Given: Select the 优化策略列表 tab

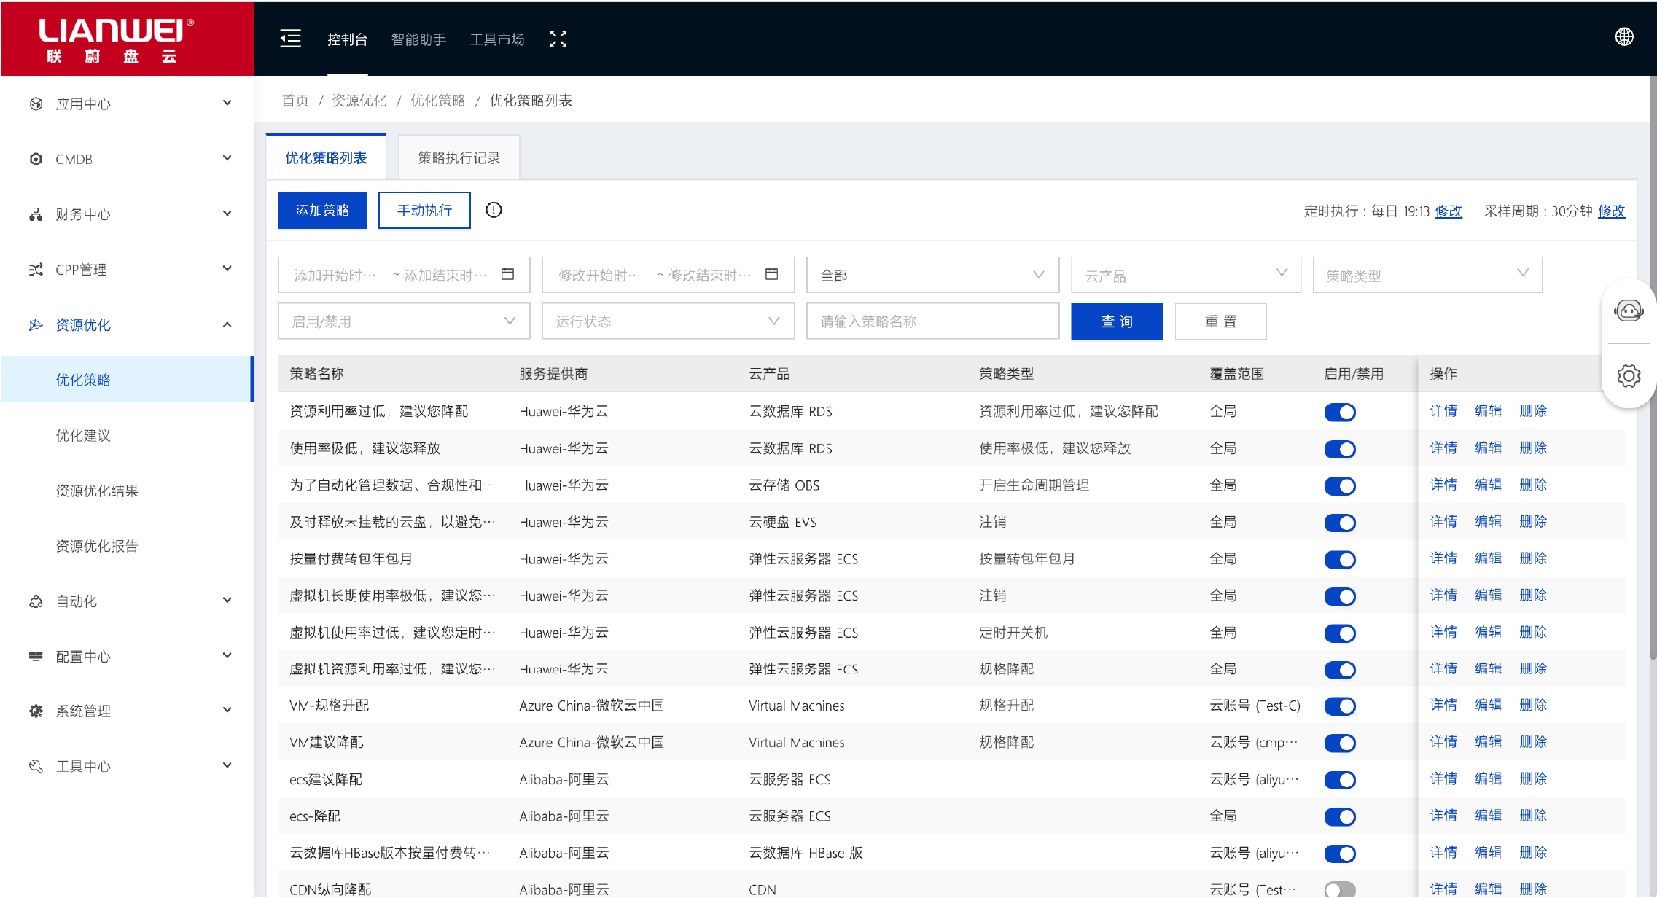Looking at the screenshot, I should pyautogui.click(x=326, y=157).
